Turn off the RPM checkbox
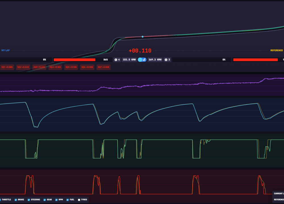The width and height of the screenshot is (284, 204). [57, 200]
